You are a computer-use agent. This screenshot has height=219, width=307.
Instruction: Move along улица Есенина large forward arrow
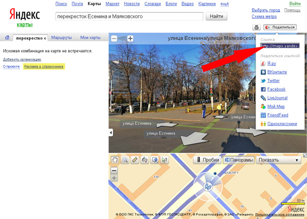[194, 139]
